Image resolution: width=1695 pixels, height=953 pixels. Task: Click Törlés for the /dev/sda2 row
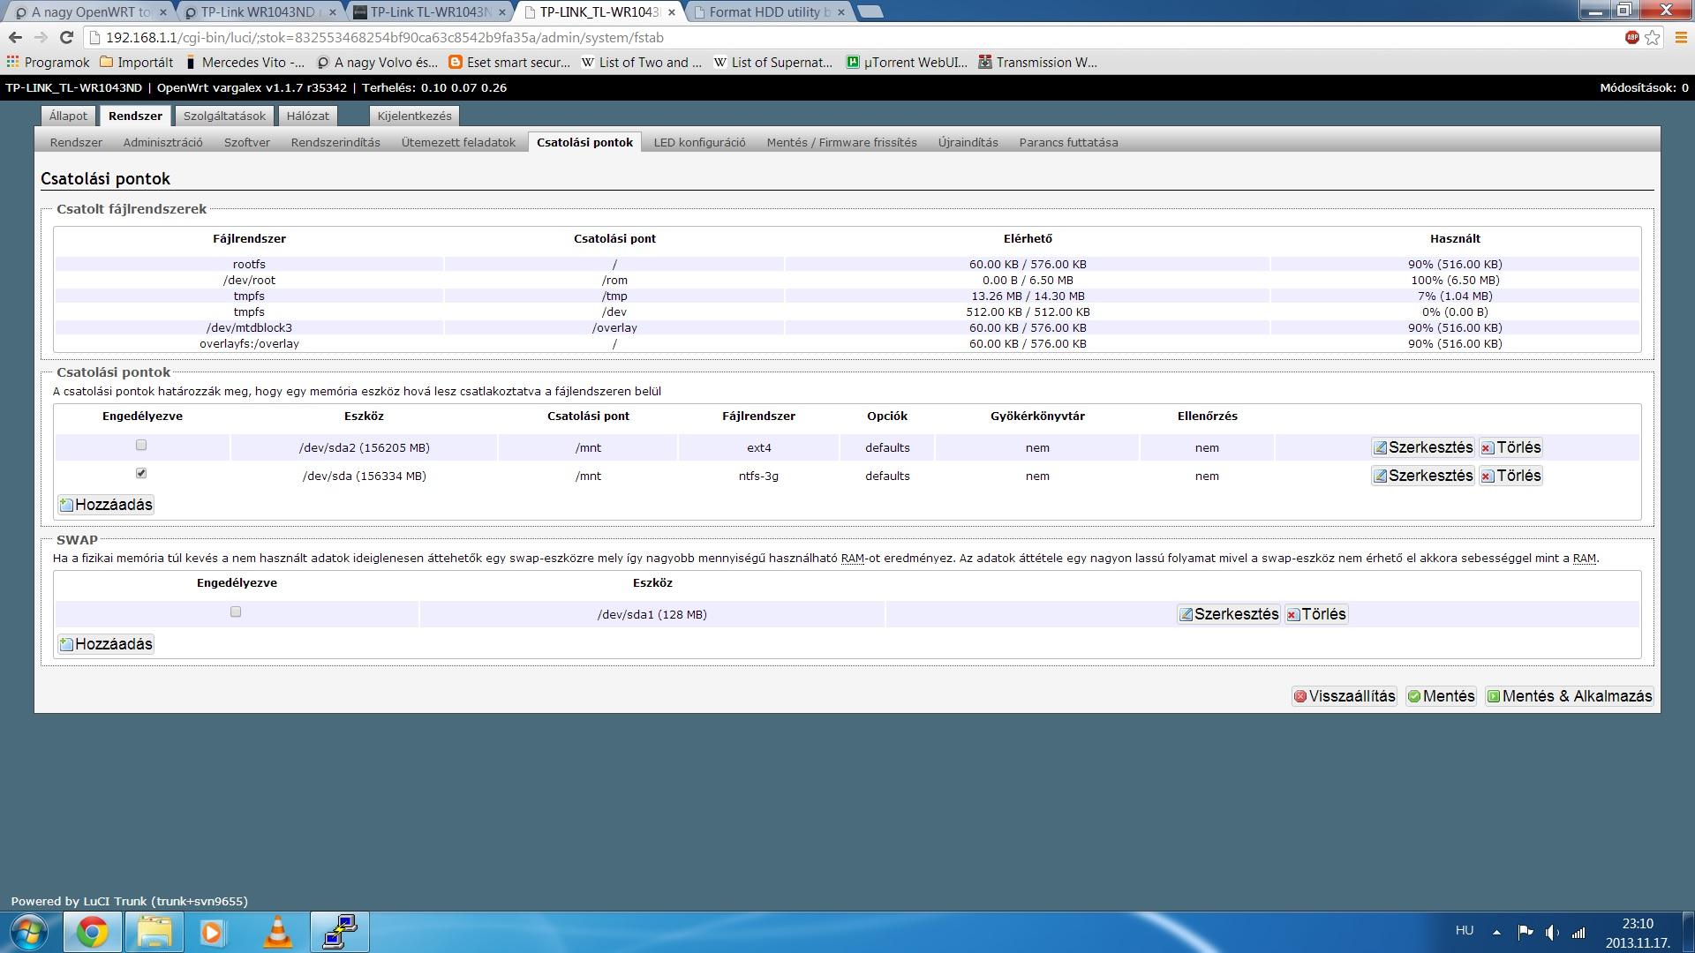coord(1510,447)
